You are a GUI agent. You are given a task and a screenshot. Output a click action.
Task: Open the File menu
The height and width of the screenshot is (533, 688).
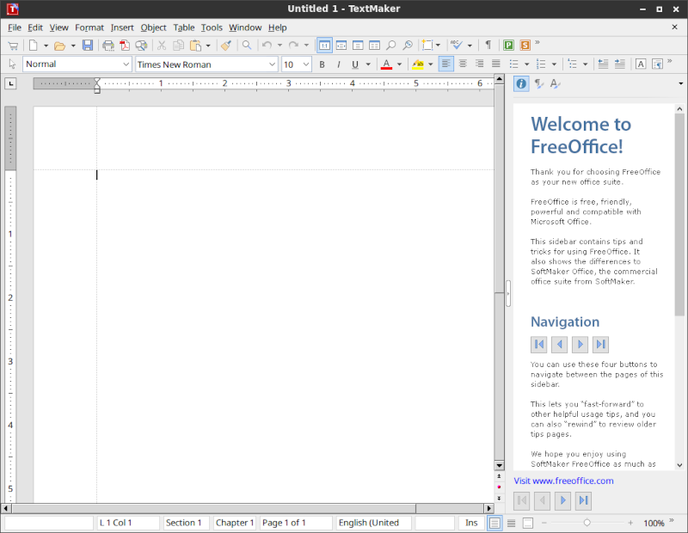click(15, 28)
